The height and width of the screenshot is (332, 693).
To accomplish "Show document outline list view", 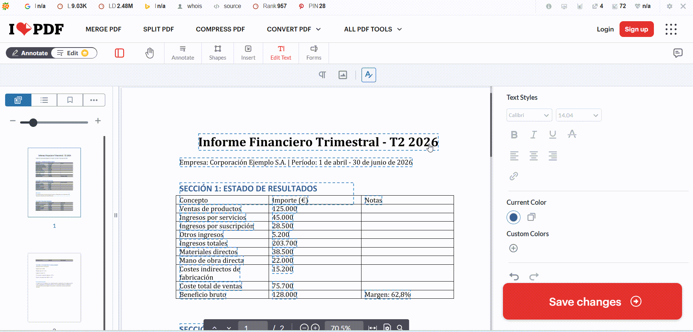I will click(x=44, y=100).
